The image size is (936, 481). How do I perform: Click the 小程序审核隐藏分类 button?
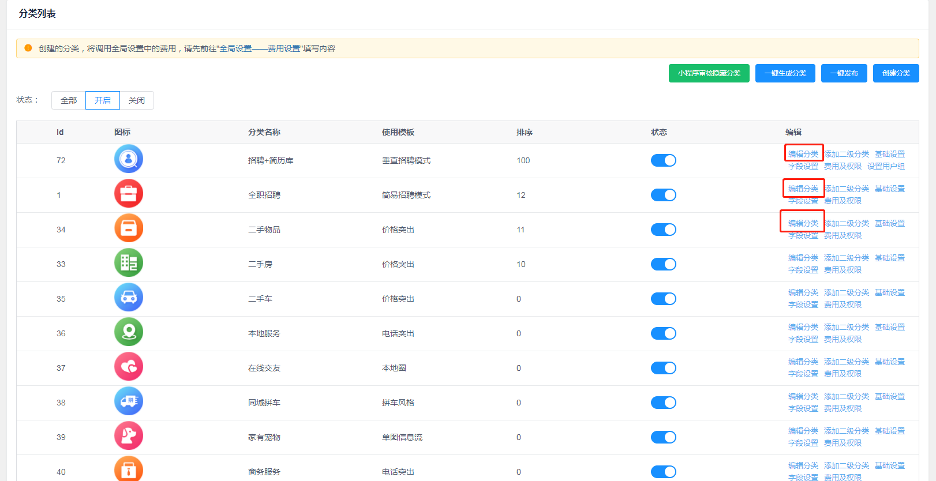(709, 73)
